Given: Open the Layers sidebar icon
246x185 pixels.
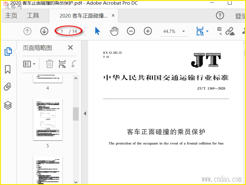Looking at the screenshot, I should pyautogui.click(x=8, y=105).
